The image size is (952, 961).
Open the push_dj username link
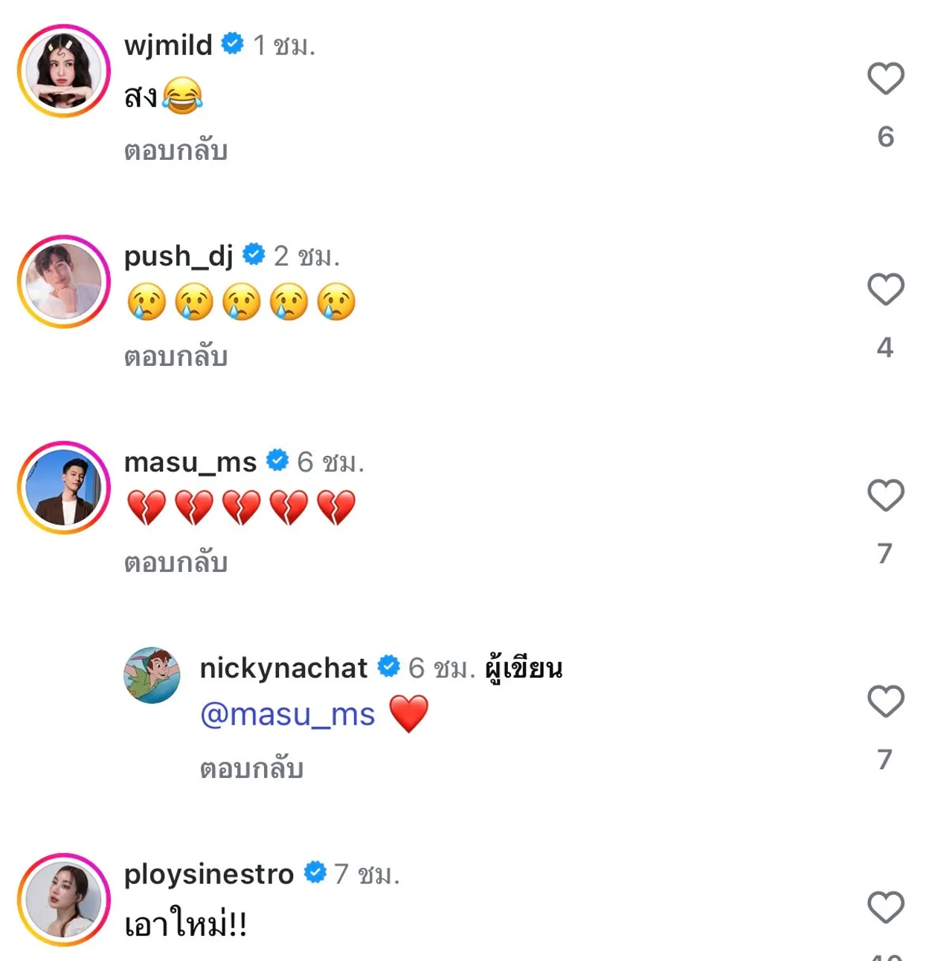coord(178,257)
